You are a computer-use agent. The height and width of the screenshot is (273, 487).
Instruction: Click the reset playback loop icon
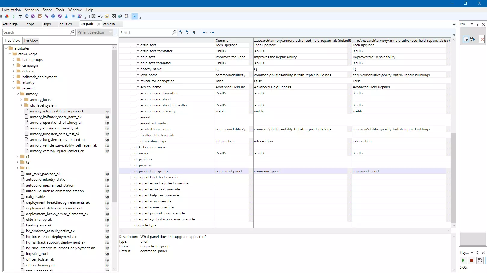tap(480, 260)
